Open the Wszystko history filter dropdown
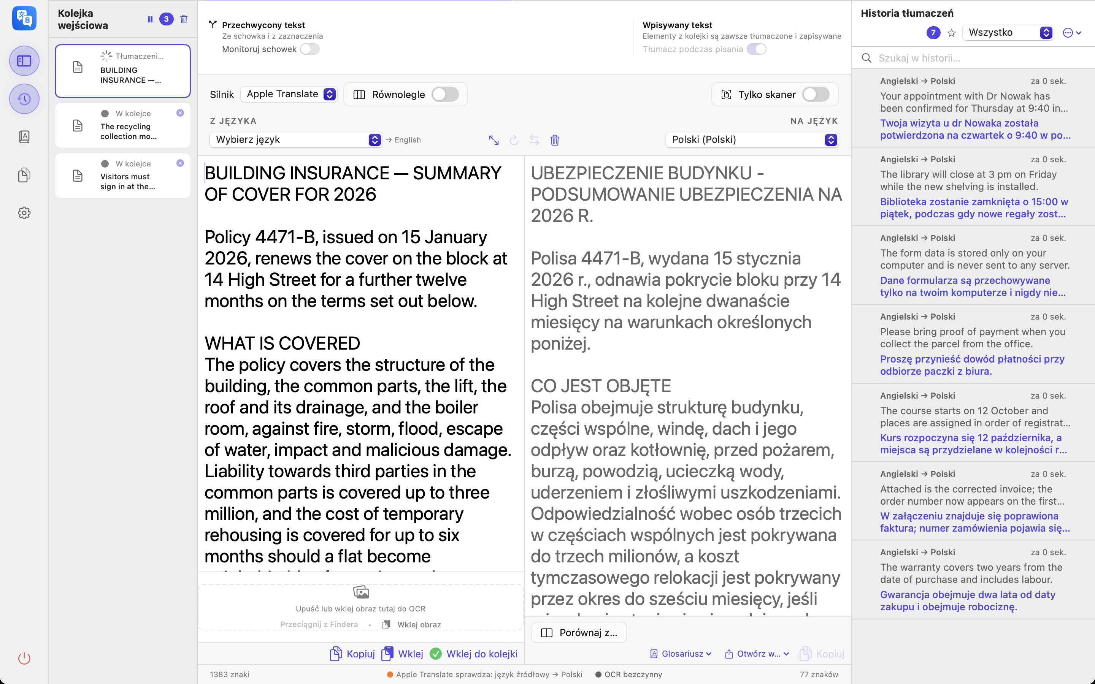1095x684 pixels. pos(1008,33)
